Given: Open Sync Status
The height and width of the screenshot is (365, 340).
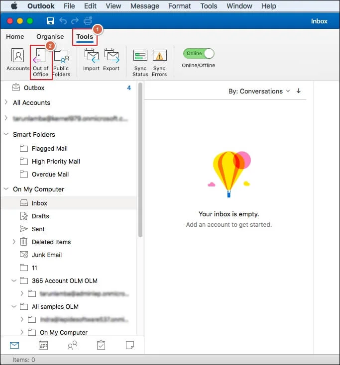Looking at the screenshot, I should (x=140, y=63).
